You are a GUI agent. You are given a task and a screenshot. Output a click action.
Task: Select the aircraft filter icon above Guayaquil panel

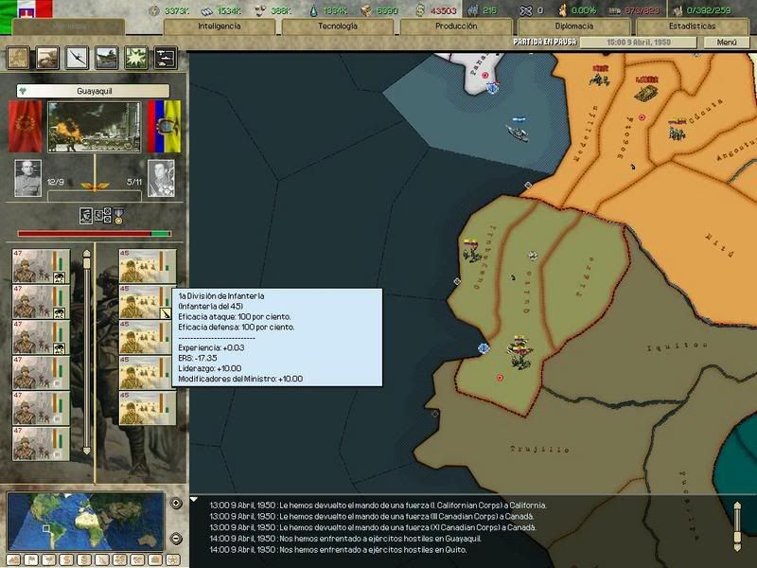[x=77, y=58]
